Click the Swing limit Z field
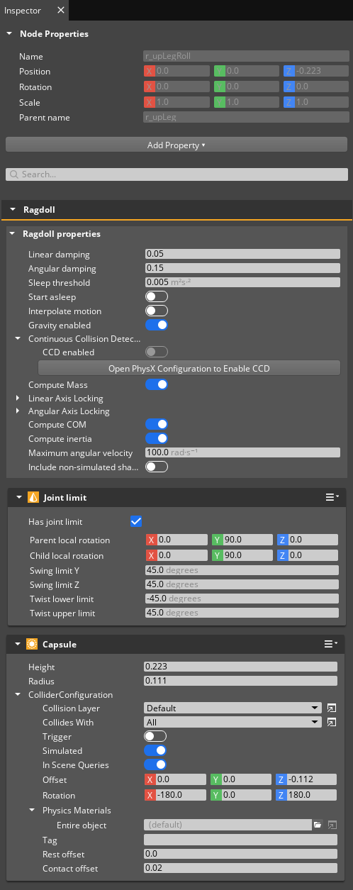353x890 pixels. 242,584
